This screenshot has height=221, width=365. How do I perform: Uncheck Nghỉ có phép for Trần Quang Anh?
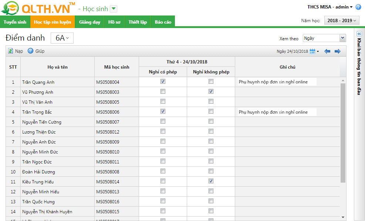click(163, 82)
